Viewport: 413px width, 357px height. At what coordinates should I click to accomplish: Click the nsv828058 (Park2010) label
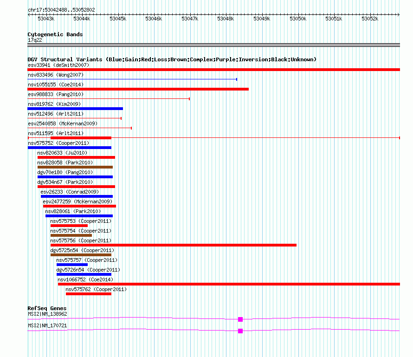click(65, 162)
